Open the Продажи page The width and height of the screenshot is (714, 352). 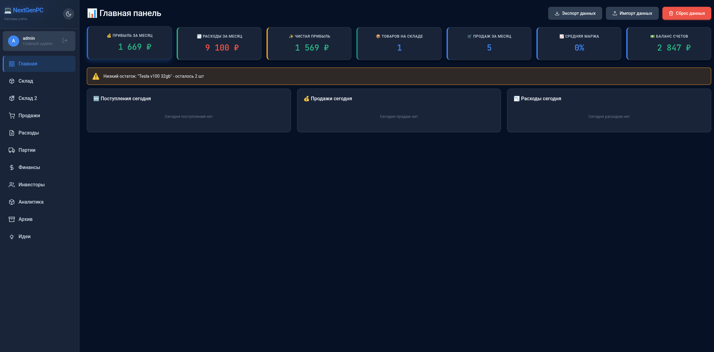click(39, 116)
